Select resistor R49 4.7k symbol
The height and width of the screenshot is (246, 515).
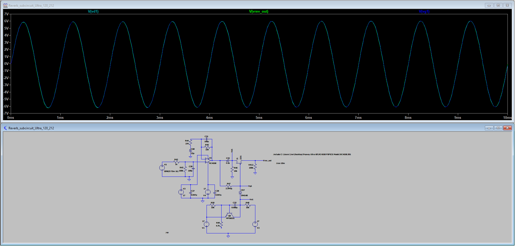click(x=221, y=225)
